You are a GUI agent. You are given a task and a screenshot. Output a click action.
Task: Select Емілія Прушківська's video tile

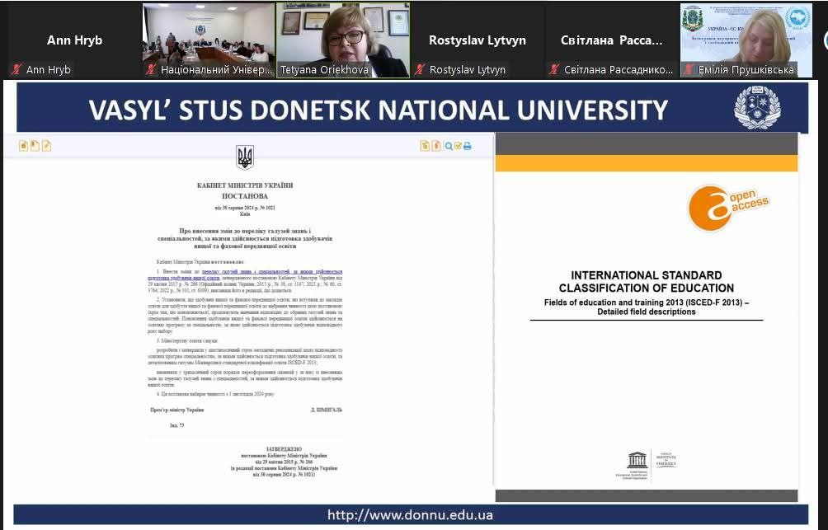(746, 40)
